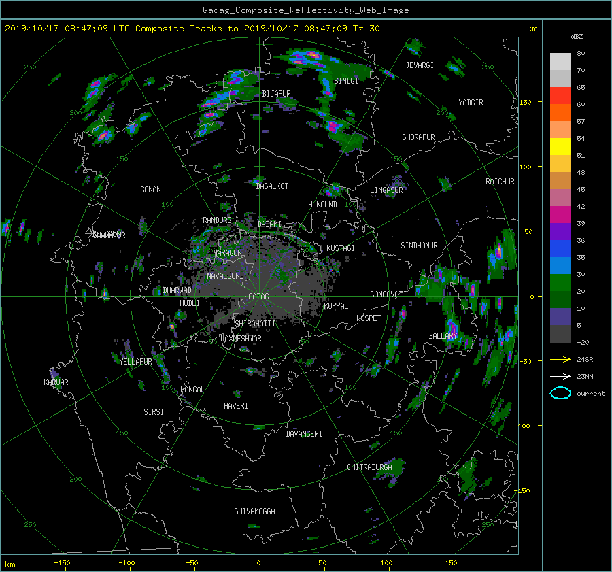Select the blue 35 dBZ color swatch
Screen dimensions: 612x572
point(560,249)
